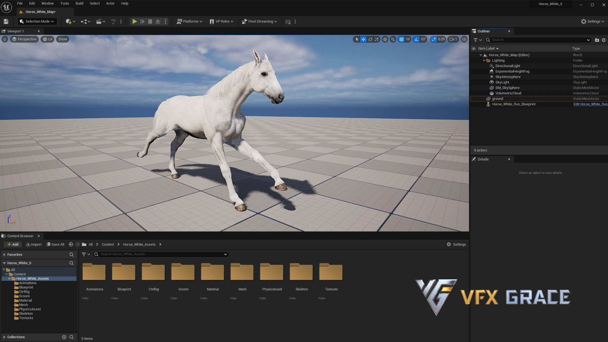The height and width of the screenshot is (342, 608).
Task: Click the Edit Horse_White_Run blueprint link
Action: click(590, 104)
